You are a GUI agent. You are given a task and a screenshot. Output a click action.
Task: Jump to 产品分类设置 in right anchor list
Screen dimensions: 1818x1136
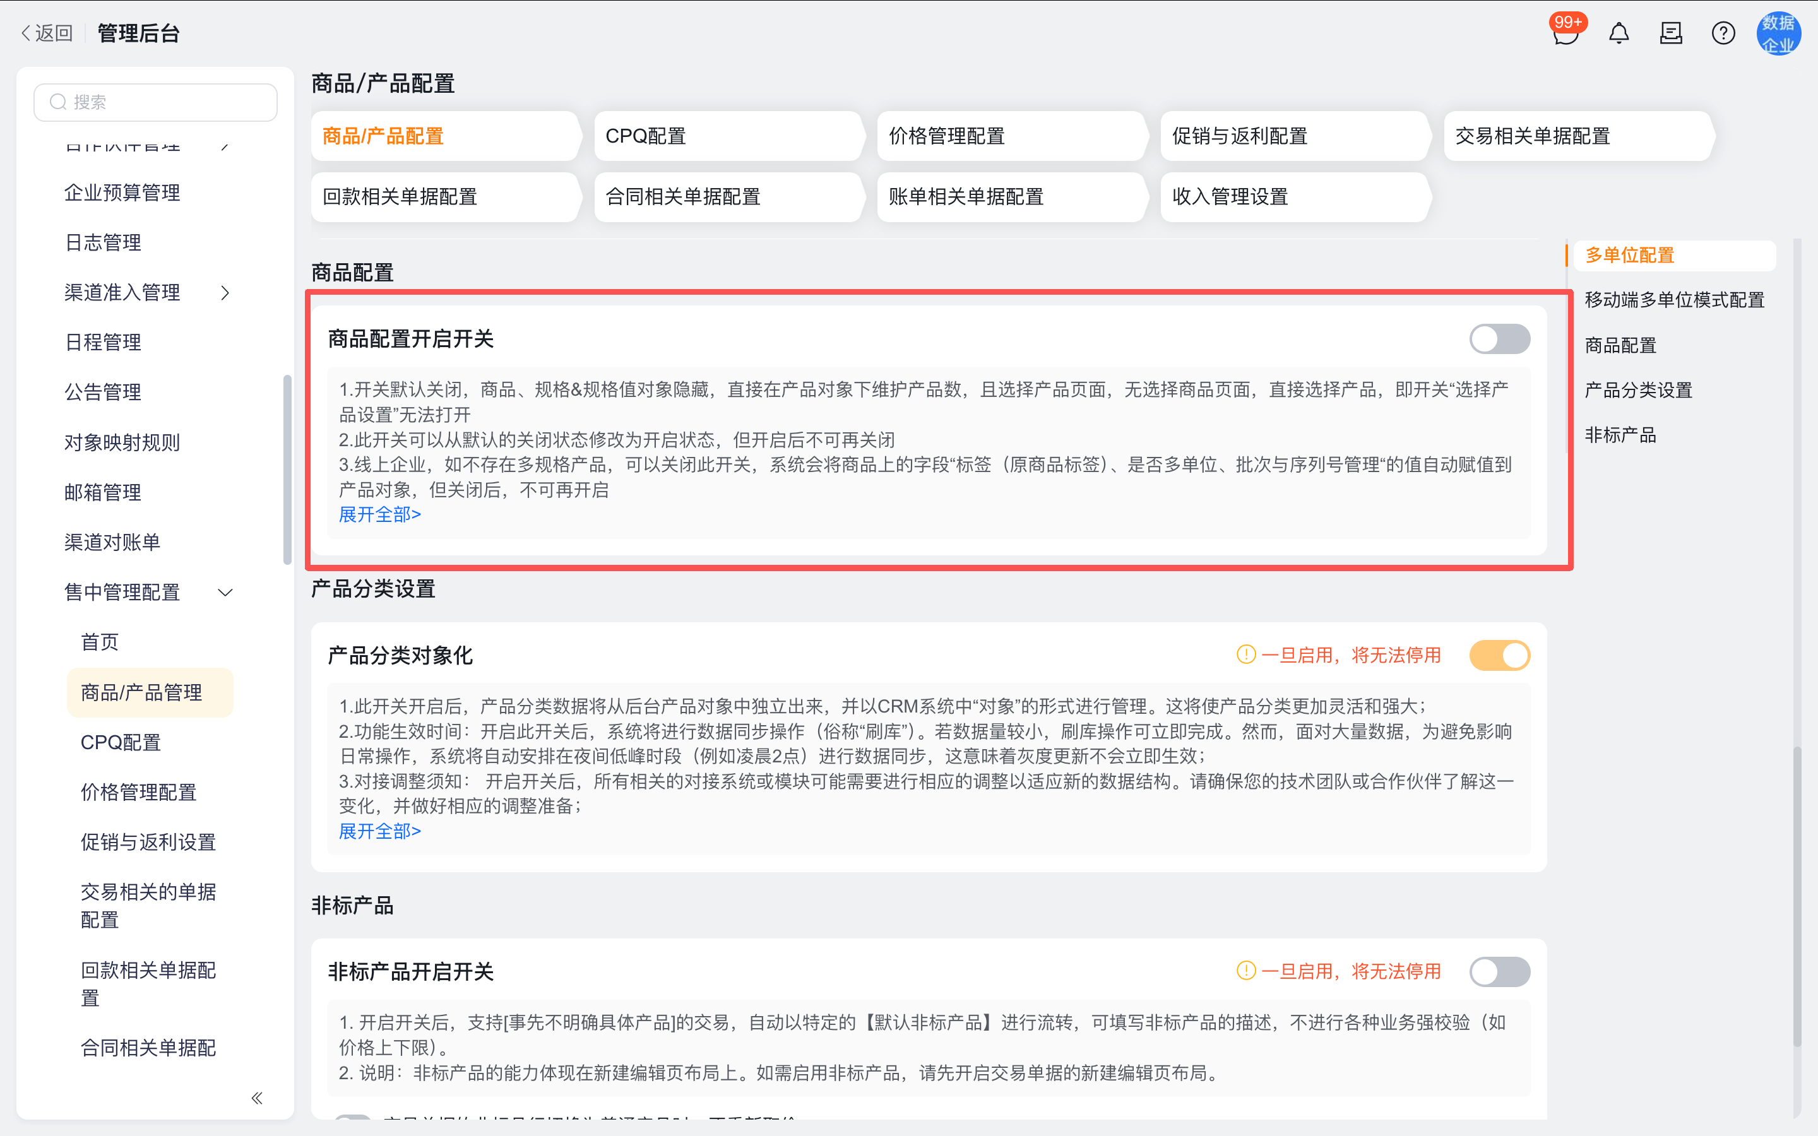click(1639, 390)
